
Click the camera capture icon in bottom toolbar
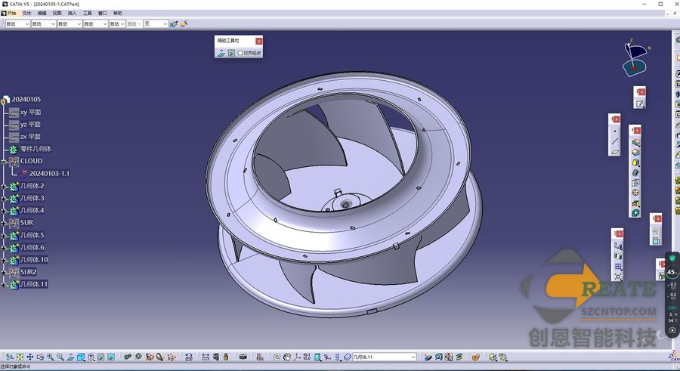click(243, 357)
